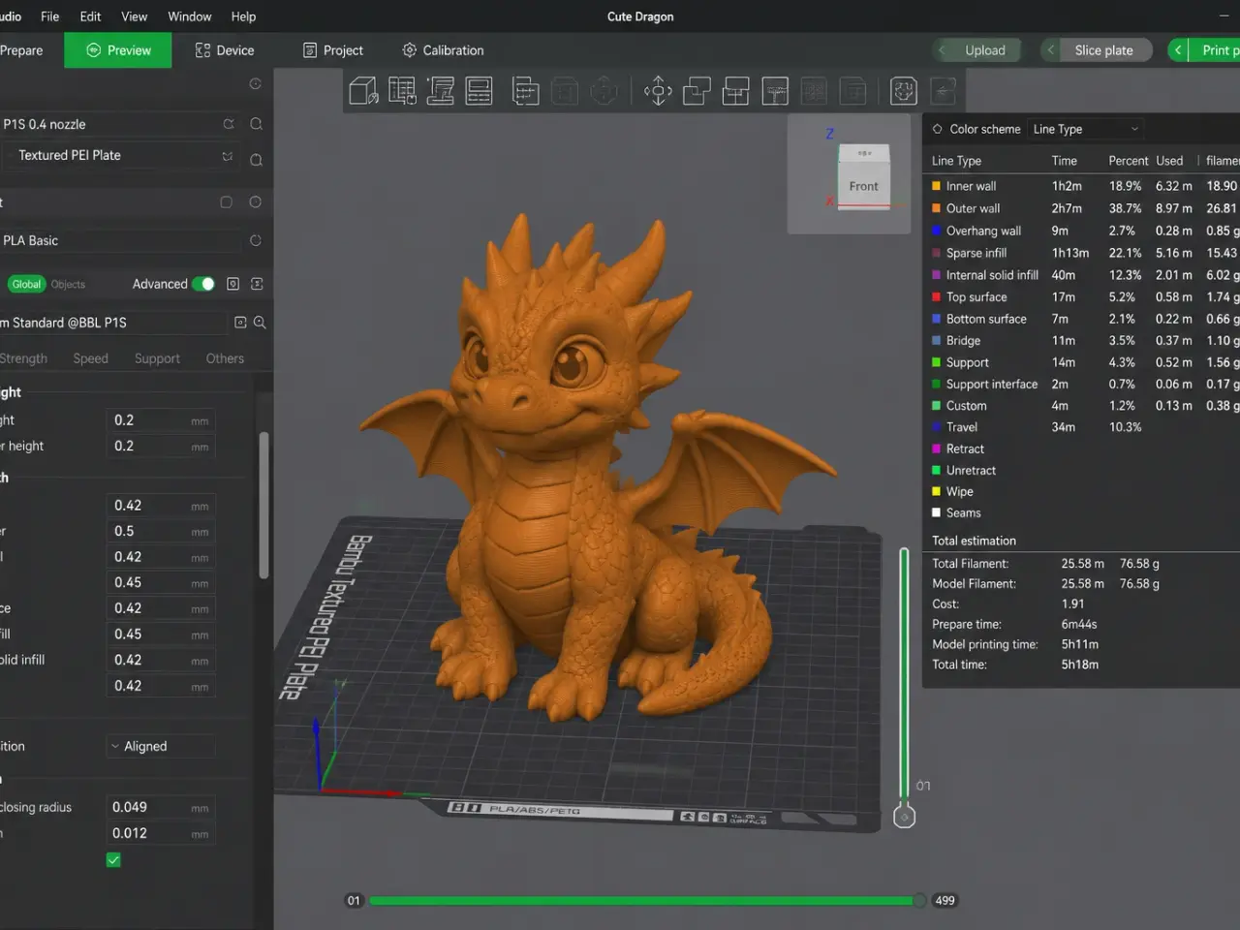Open the Color scheme Line Type dropdown
The width and height of the screenshot is (1240, 930).
click(1086, 129)
